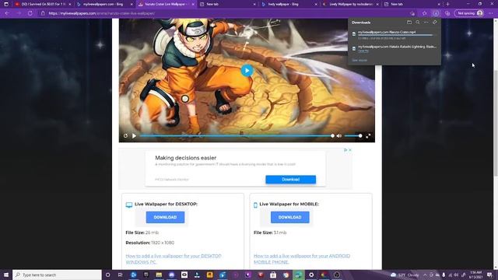The image size is (498, 280).
Task: Refresh the page
Action: point(30,13)
